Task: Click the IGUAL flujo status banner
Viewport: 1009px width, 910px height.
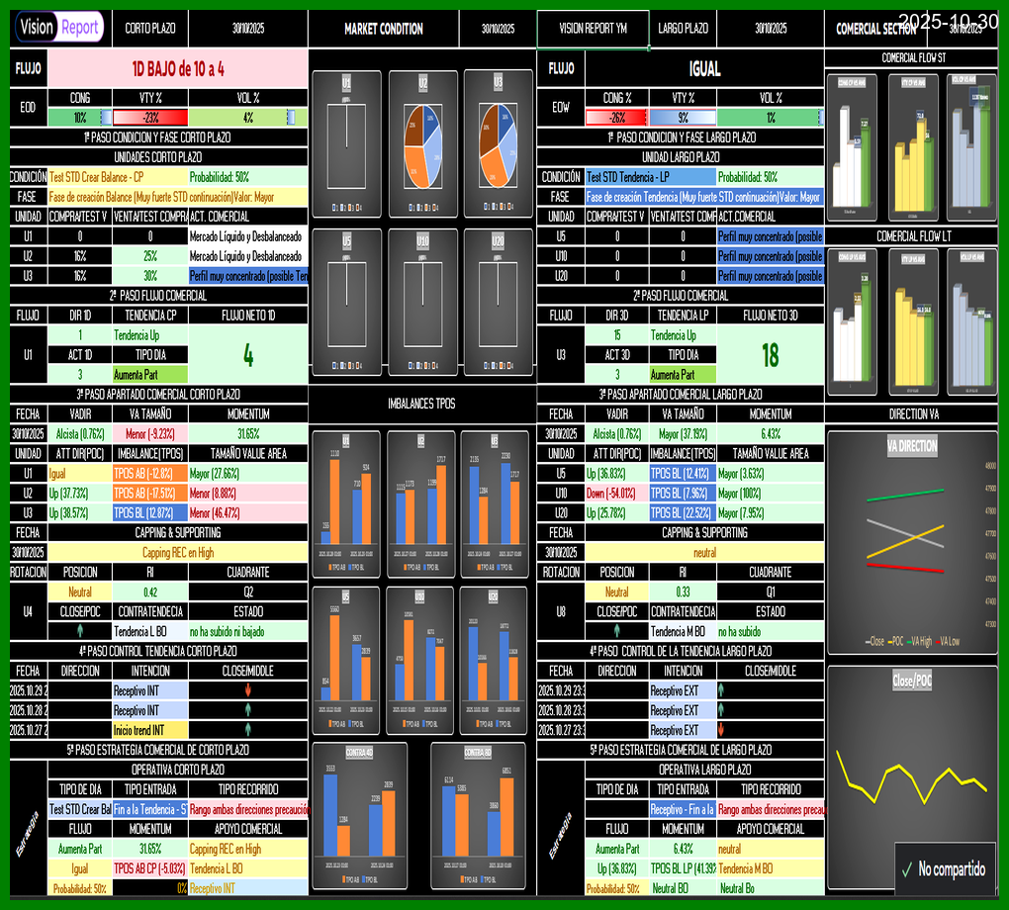Action: pos(707,67)
